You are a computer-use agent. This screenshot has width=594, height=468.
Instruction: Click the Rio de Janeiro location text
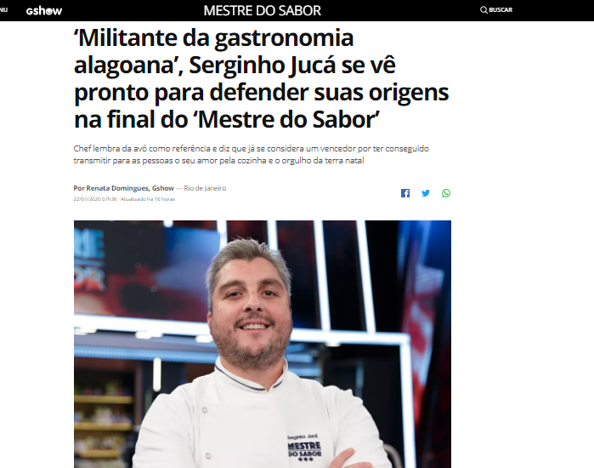pos(205,188)
